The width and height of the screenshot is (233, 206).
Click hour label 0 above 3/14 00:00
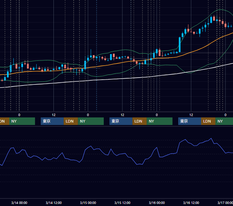(x=19, y=115)
